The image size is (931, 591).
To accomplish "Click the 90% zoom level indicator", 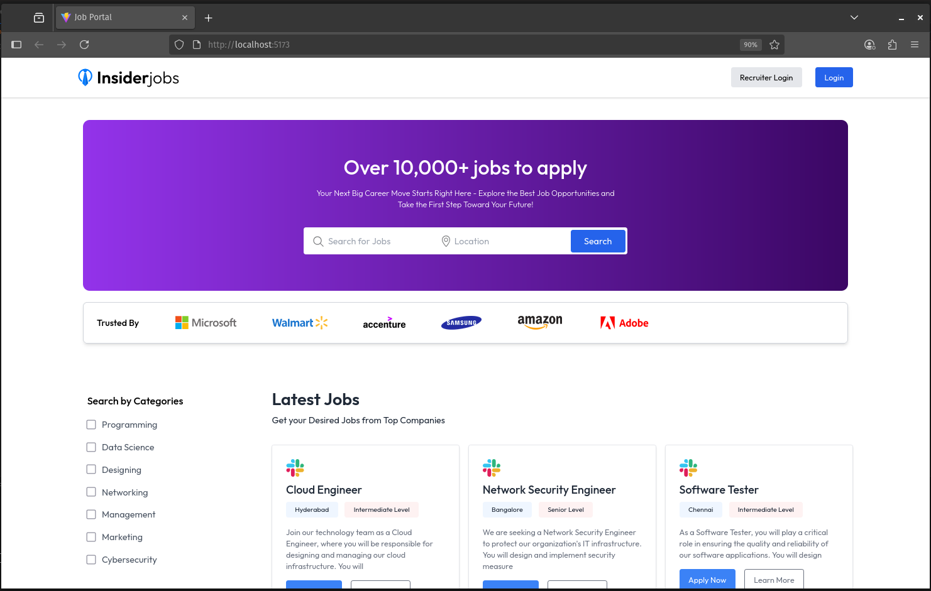I will pyautogui.click(x=750, y=45).
